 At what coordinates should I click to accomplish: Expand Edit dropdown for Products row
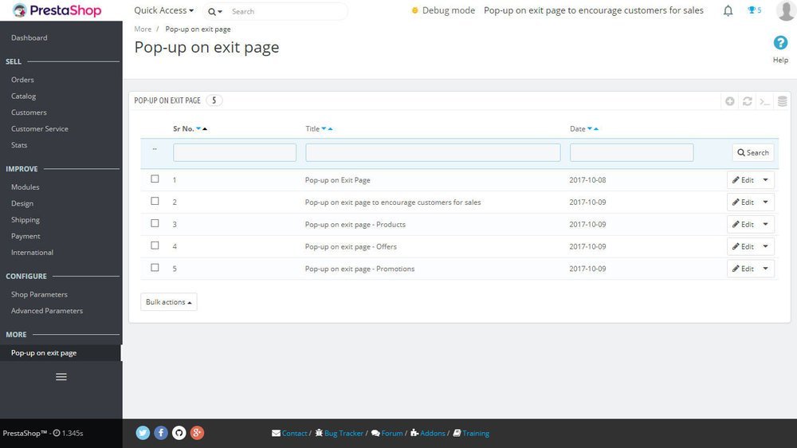tap(765, 224)
